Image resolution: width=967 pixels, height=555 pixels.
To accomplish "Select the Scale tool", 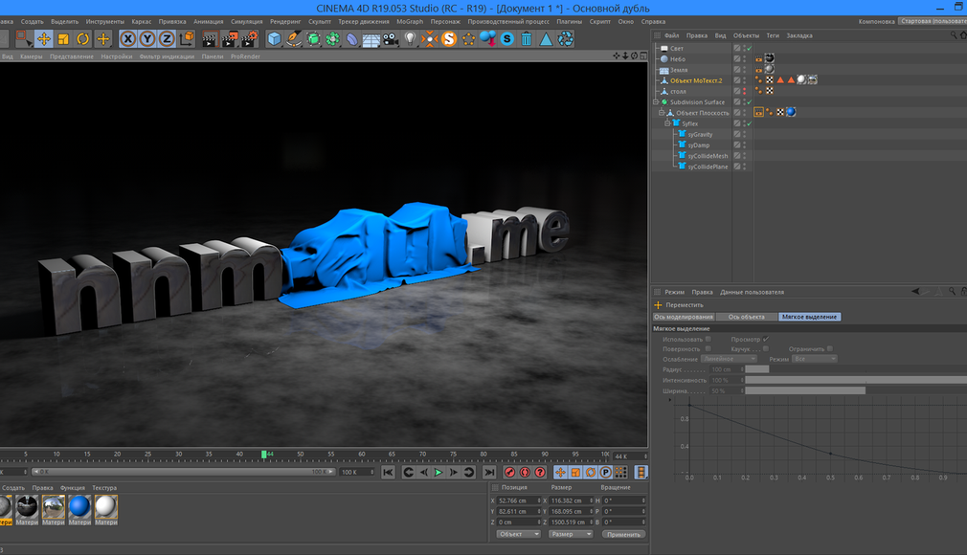I will [x=63, y=39].
